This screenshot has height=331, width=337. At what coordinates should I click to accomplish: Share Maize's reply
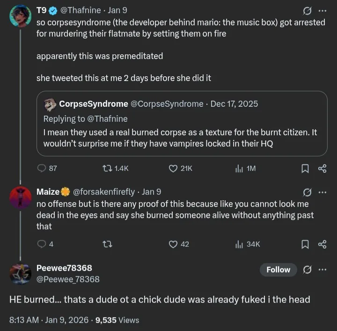tap(322, 244)
